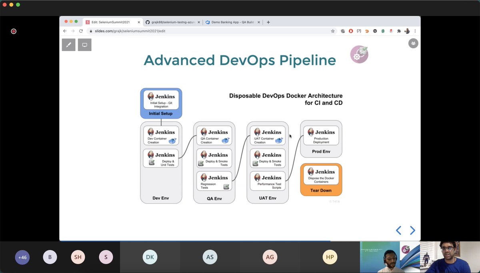This screenshot has height=273, width=480.
Task: Switch to the Demo Banking App tab
Action: [x=232, y=22]
